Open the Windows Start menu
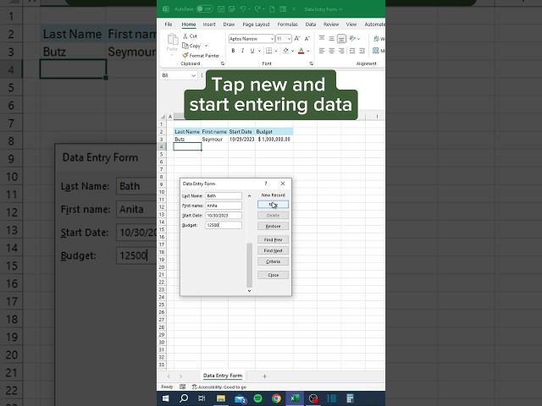542x406 pixels. coord(166,398)
